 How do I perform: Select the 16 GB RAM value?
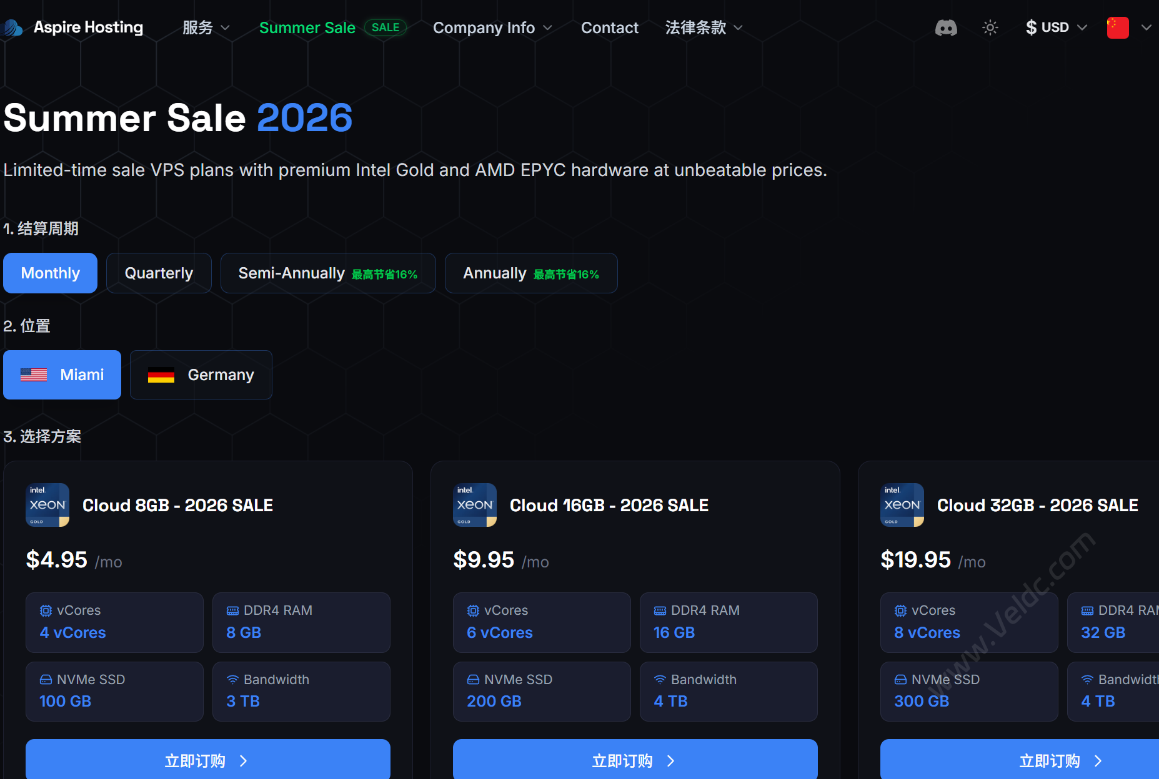674,632
